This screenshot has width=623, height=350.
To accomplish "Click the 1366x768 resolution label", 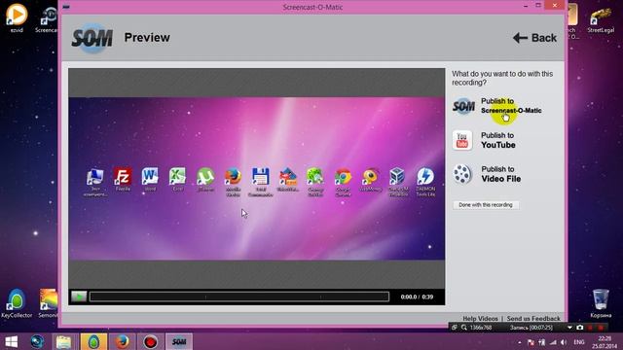I will [481, 328].
